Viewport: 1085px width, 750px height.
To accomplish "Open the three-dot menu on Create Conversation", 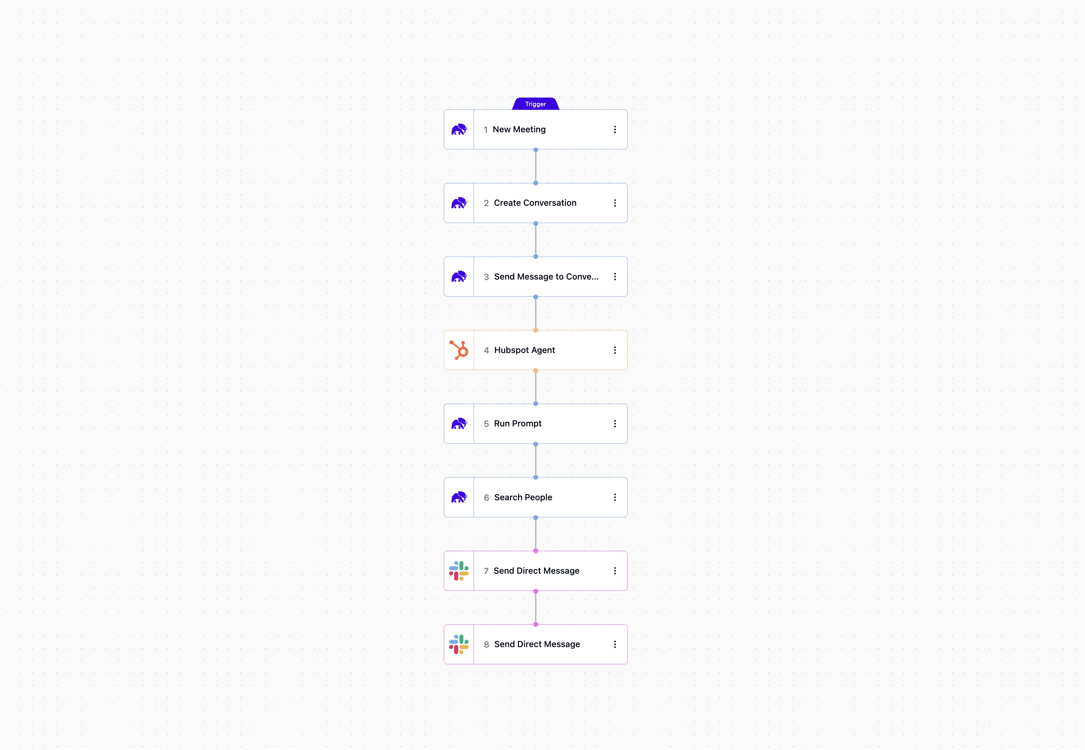I will point(615,202).
